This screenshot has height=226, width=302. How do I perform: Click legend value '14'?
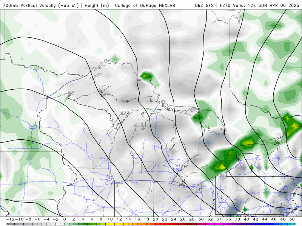128,219
